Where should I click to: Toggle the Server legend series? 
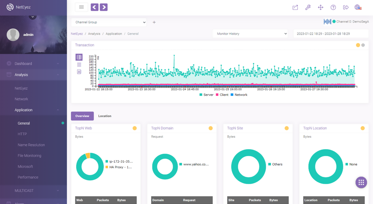[x=206, y=95]
